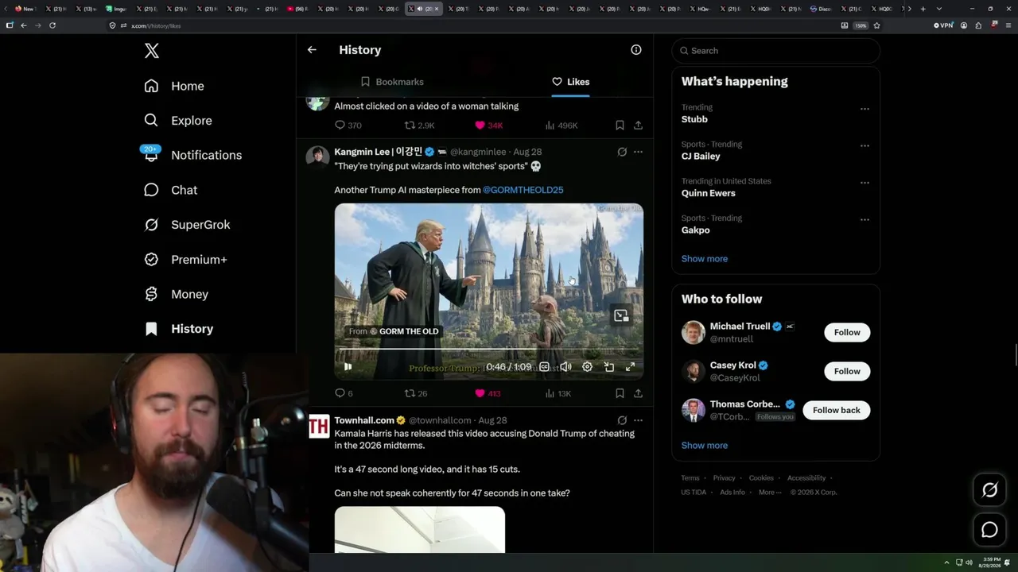Open more options on Kangmin Lee's post
1018x572 pixels.
(x=638, y=152)
